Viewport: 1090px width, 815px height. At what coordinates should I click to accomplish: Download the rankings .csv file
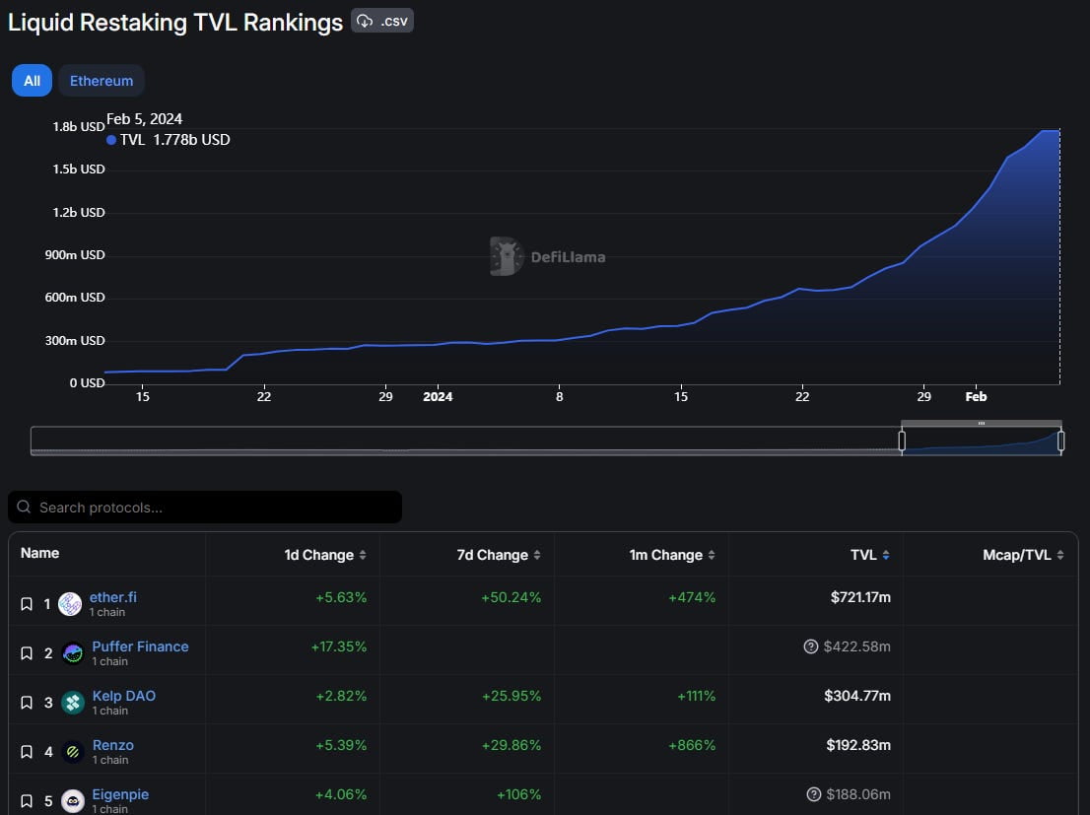382,21
